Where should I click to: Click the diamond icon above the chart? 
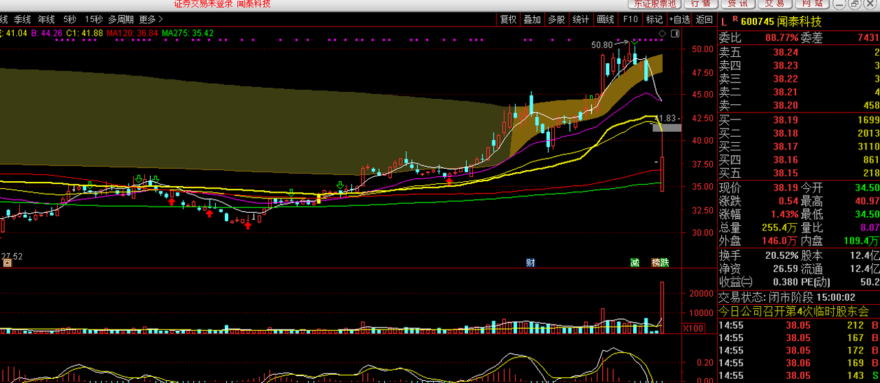(661, 33)
